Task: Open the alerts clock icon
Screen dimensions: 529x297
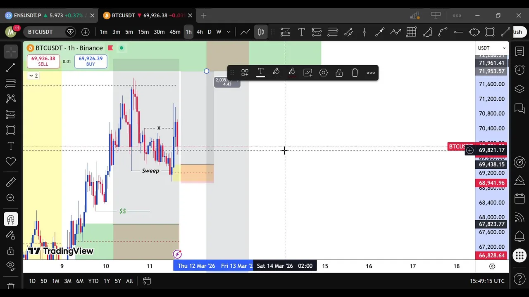Action: point(519,70)
